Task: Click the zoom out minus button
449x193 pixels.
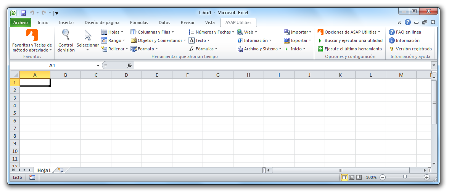Action: [383, 177]
